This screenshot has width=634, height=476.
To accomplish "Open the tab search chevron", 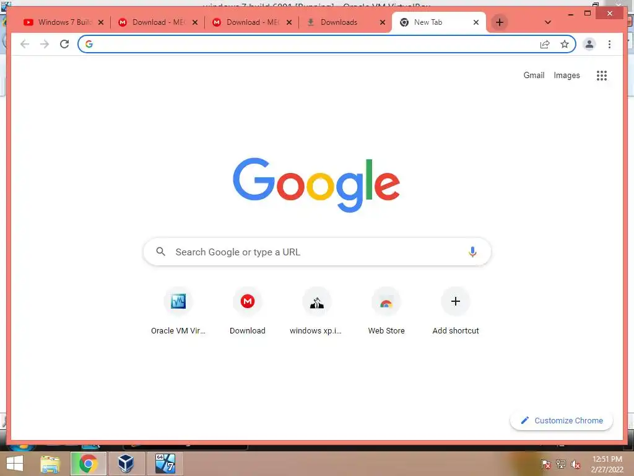I will pos(548,22).
